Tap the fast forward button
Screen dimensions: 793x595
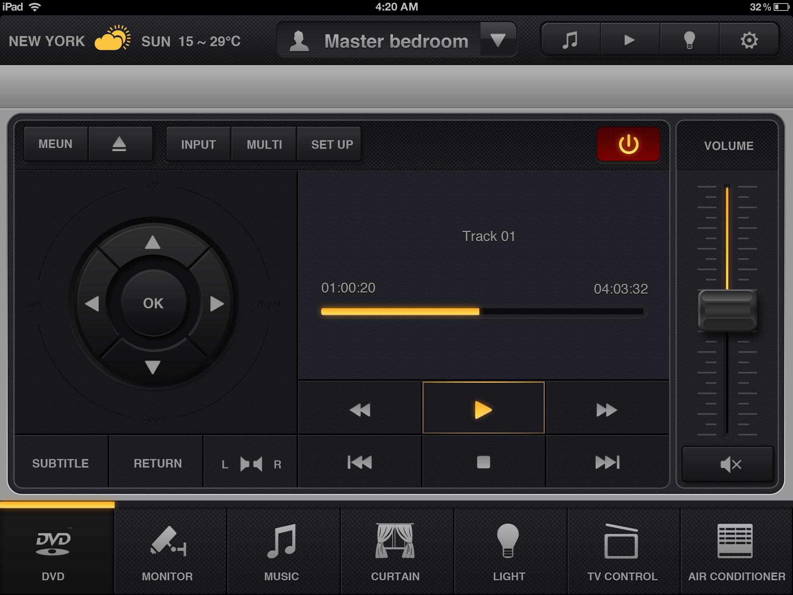[x=606, y=409]
